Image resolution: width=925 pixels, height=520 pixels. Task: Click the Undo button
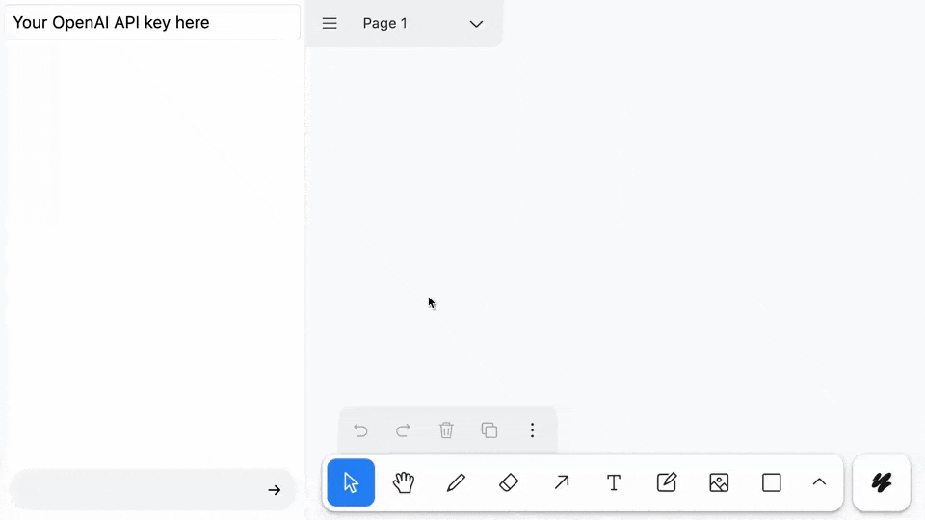tap(360, 430)
